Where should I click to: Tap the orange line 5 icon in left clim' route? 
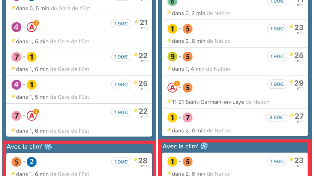(16, 162)
